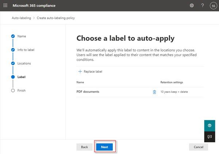Select the PDF documents label row
Screen dimensions: 219x154
point(140,92)
